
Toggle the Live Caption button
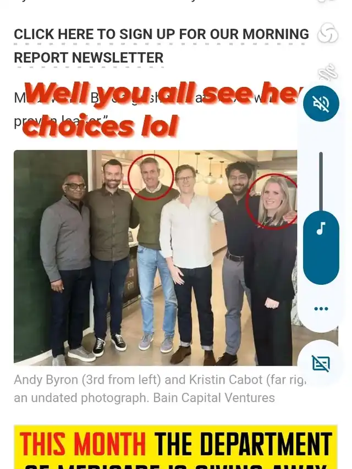pos(321,363)
